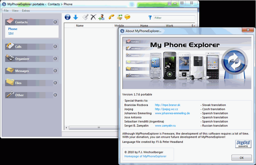Click the yellow chat bubble icon
256x165 pixels.
point(127,17)
